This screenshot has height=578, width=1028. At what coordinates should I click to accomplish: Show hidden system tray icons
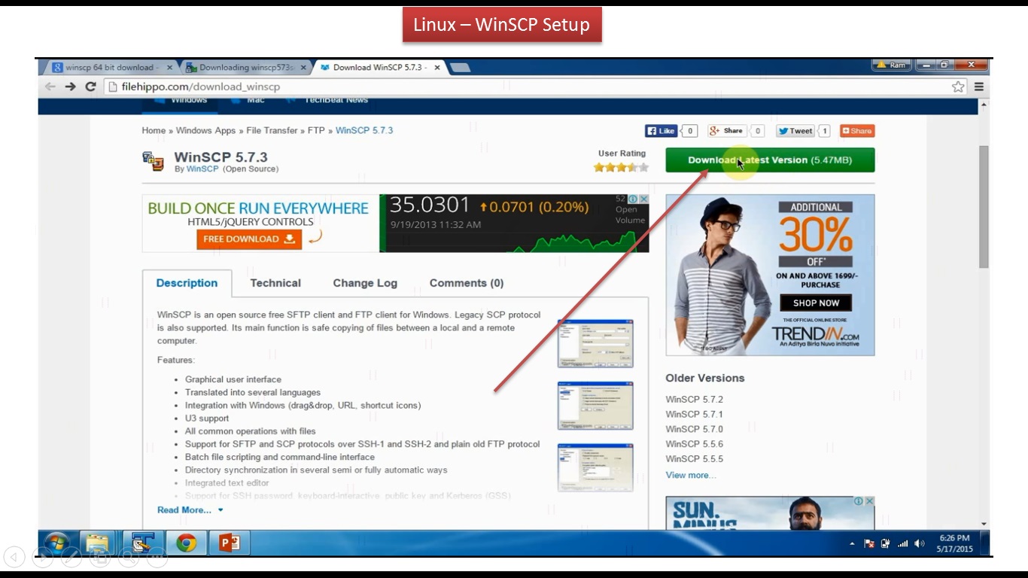(852, 543)
